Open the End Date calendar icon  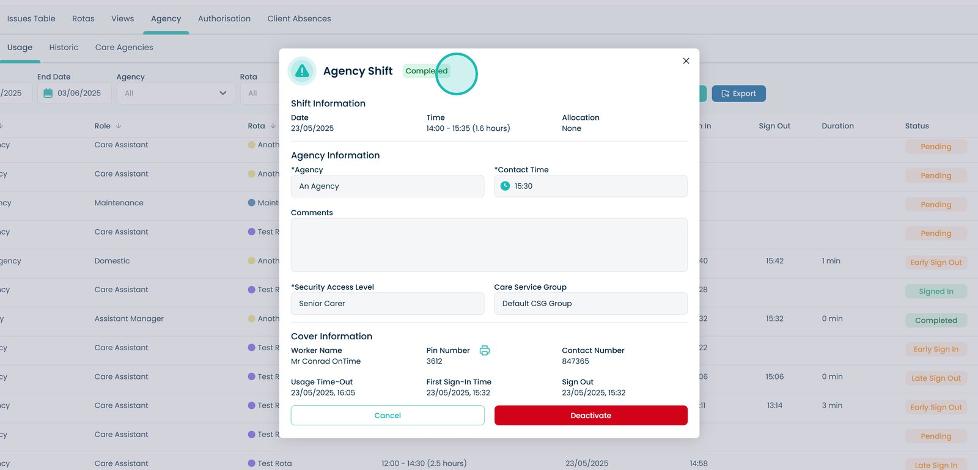[x=48, y=94]
